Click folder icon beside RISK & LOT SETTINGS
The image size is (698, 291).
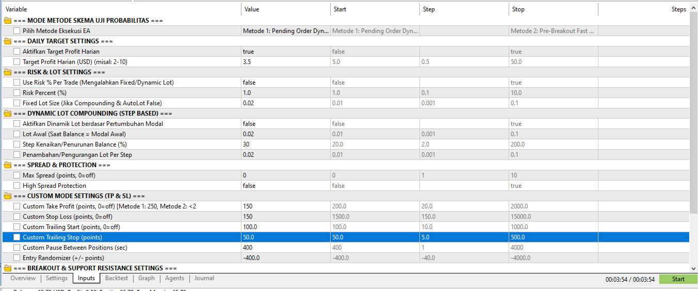point(7,72)
